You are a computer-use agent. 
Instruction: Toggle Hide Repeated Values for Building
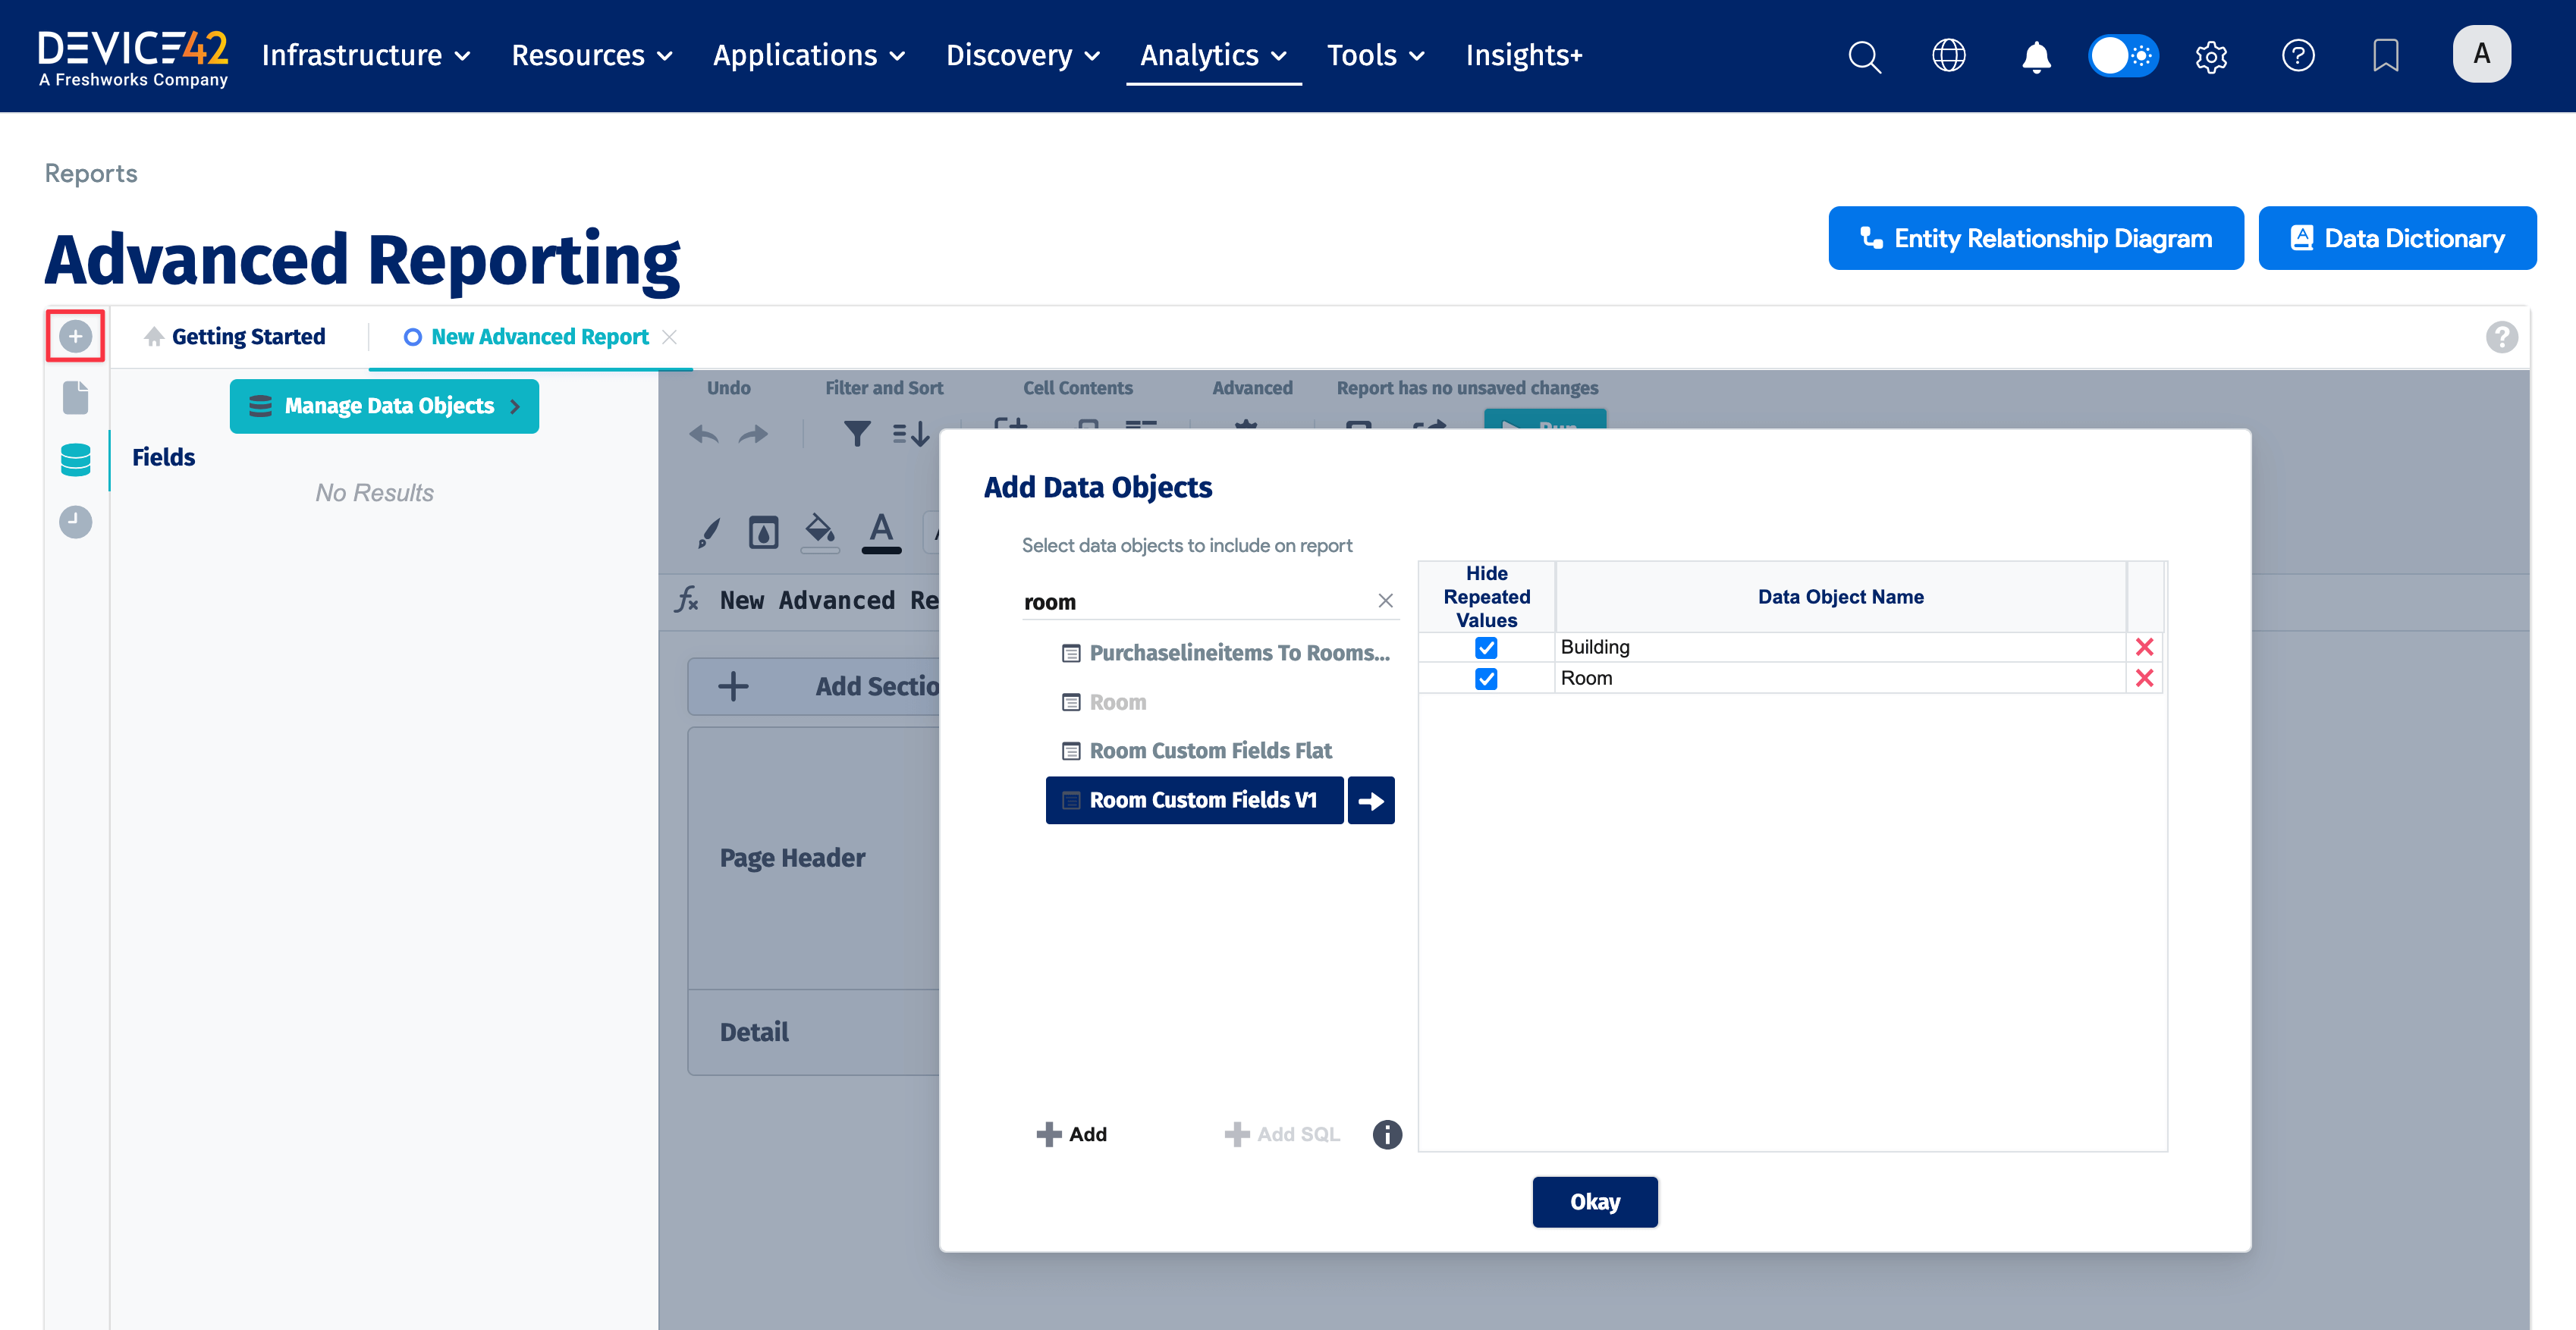1486,648
